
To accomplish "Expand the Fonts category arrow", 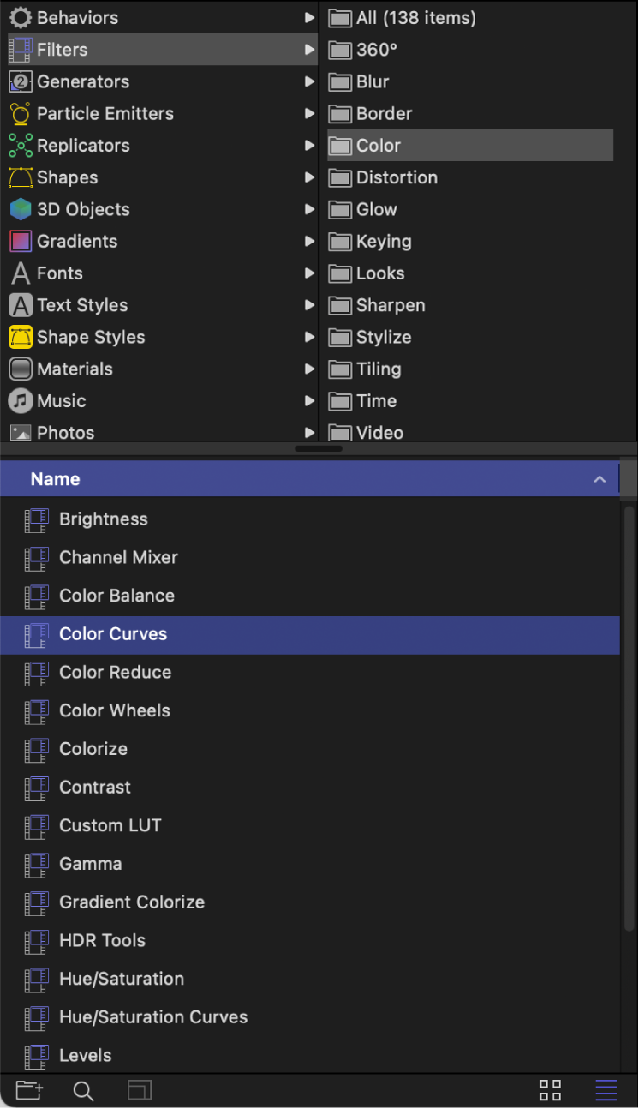I will pyautogui.click(x=309, y=273).
